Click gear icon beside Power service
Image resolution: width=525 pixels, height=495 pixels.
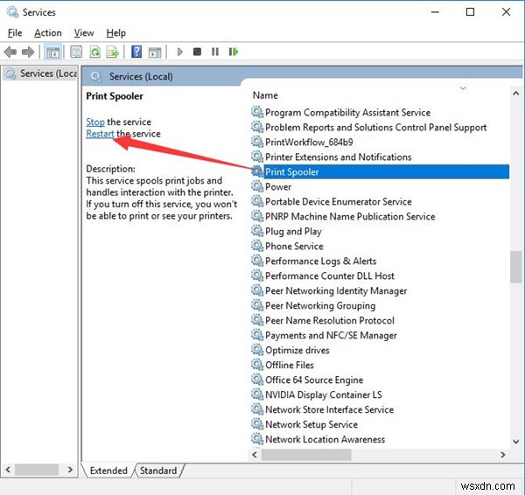[x=257, y=186]
